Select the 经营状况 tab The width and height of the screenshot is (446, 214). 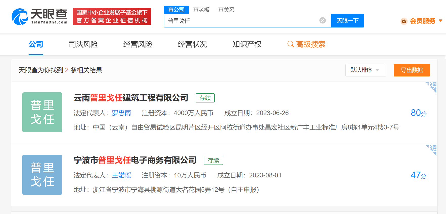[192, 44]
